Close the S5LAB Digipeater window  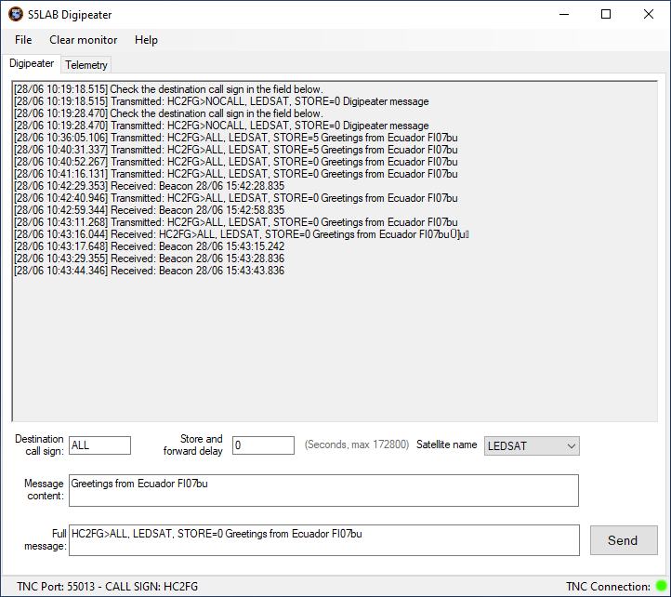[x=649, y=14]
